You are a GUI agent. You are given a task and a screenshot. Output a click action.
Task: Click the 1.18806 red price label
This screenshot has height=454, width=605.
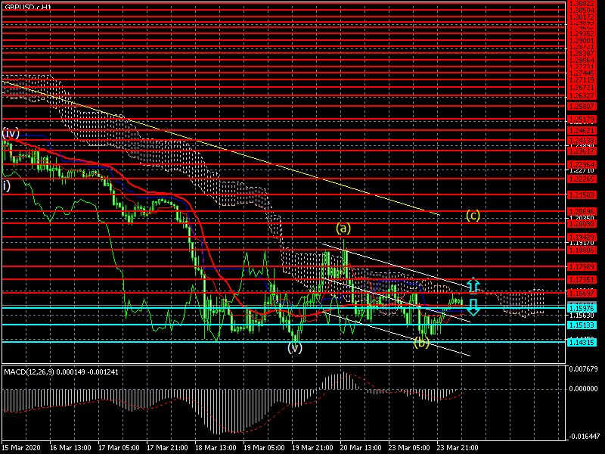[581, 250]
